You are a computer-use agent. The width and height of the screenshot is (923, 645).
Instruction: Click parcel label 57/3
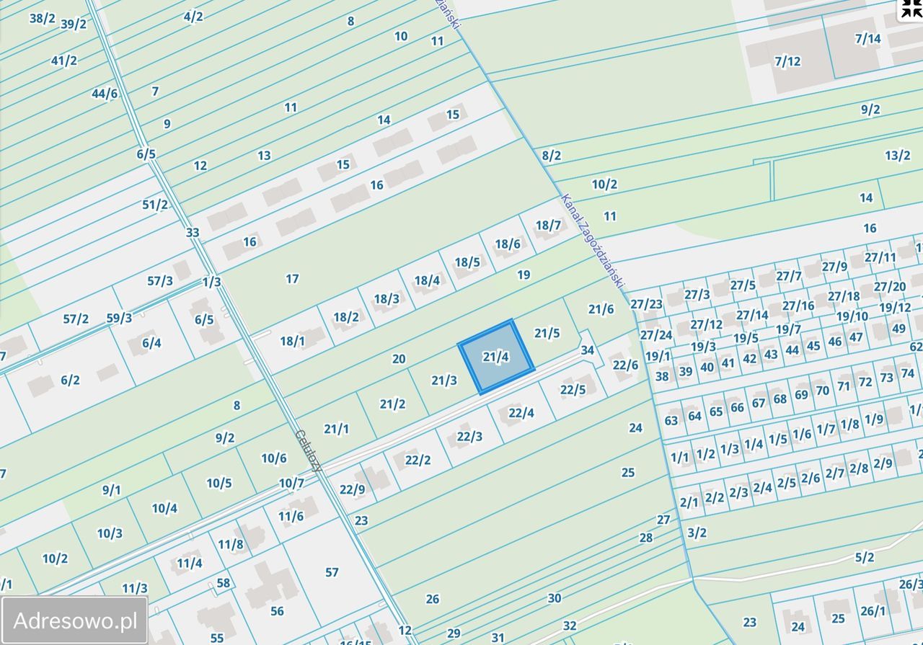(x=160, y=281)
